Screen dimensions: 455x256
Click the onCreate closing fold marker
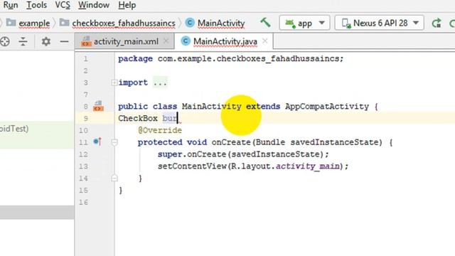pos(114,178)
